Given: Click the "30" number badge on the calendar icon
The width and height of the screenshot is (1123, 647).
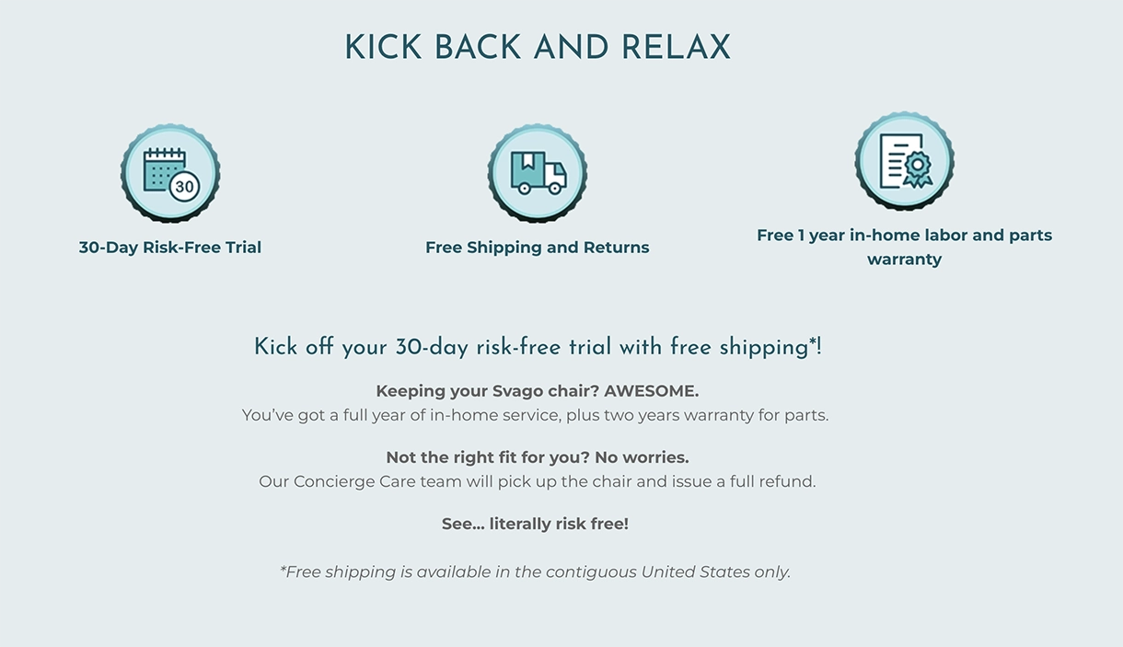Looking at the screenshot, I should 185,186.
